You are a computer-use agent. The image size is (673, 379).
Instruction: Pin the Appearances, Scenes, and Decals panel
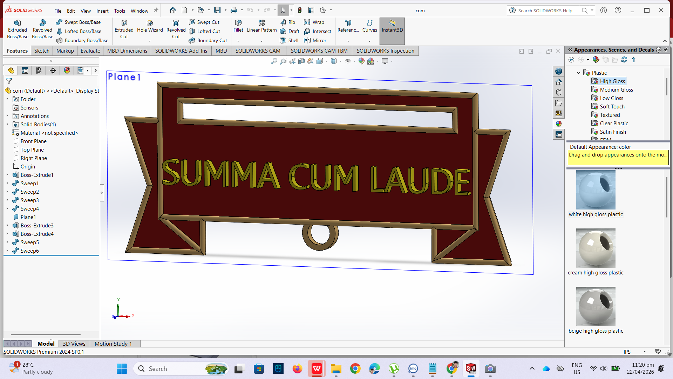pos(666,50)
